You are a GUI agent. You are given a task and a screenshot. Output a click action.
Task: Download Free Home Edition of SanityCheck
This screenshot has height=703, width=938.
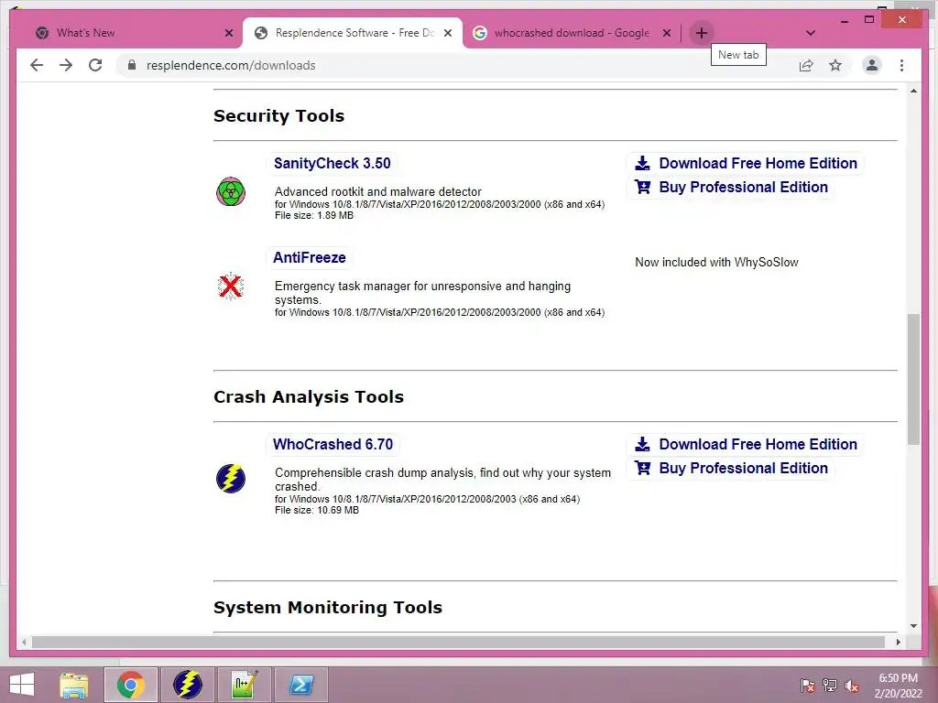click(746, 163)
